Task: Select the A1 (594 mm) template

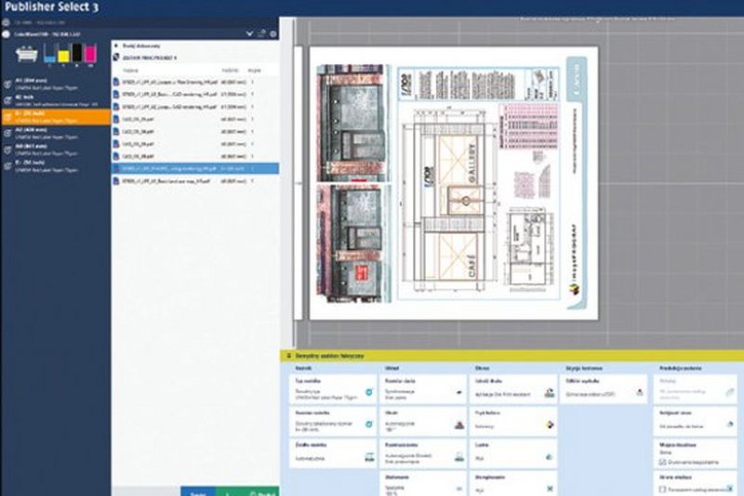Action: click(56, 84)
